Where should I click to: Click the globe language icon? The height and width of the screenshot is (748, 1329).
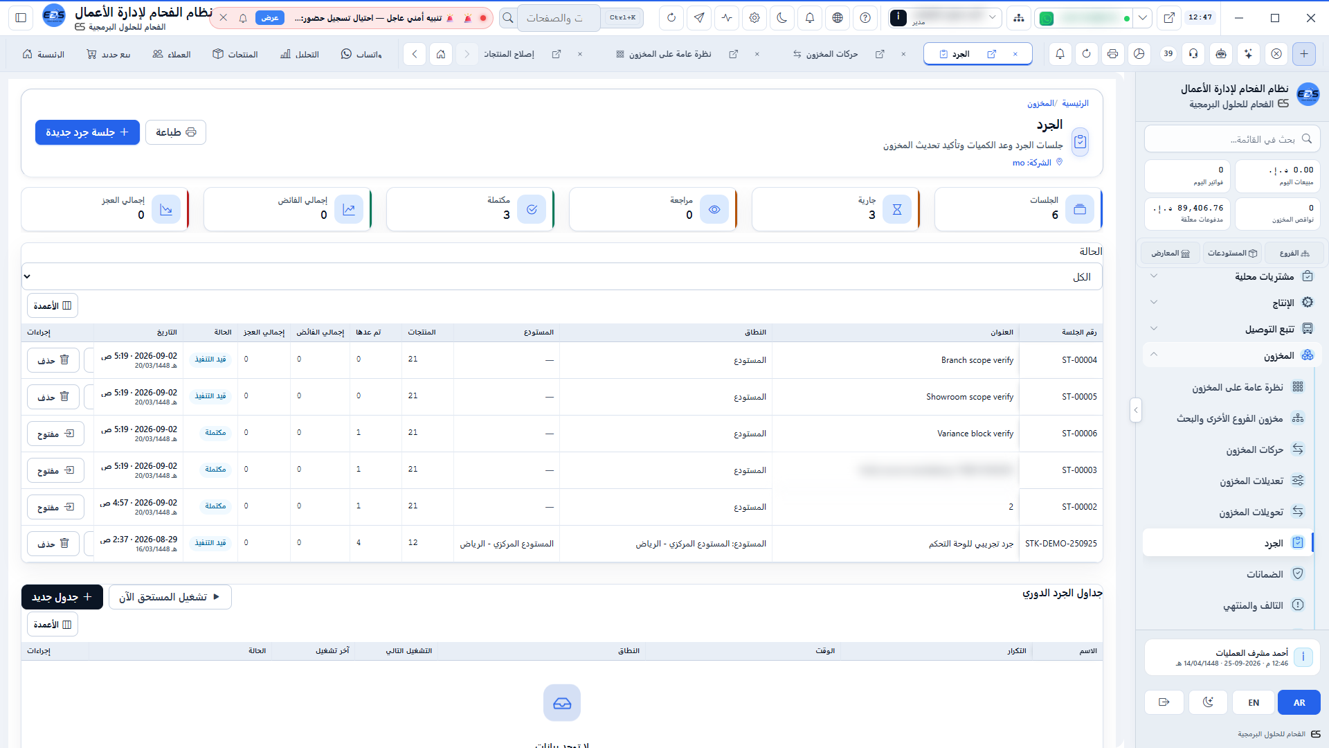coord(838,18)
